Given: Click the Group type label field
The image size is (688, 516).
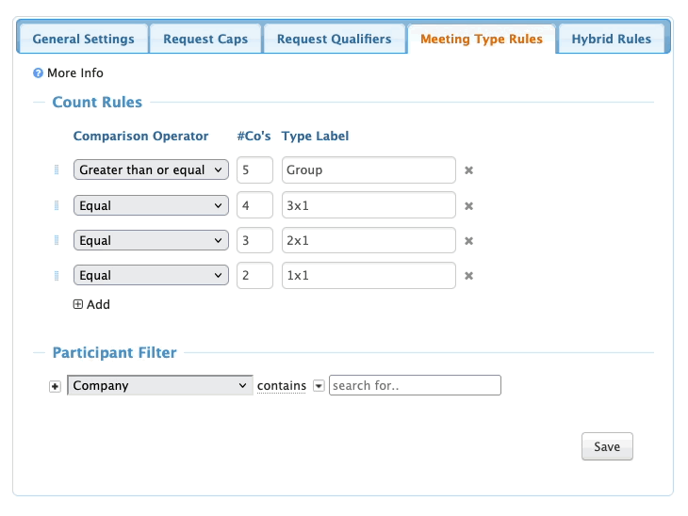Looking at the screenshot, I should tap(369, 170).
